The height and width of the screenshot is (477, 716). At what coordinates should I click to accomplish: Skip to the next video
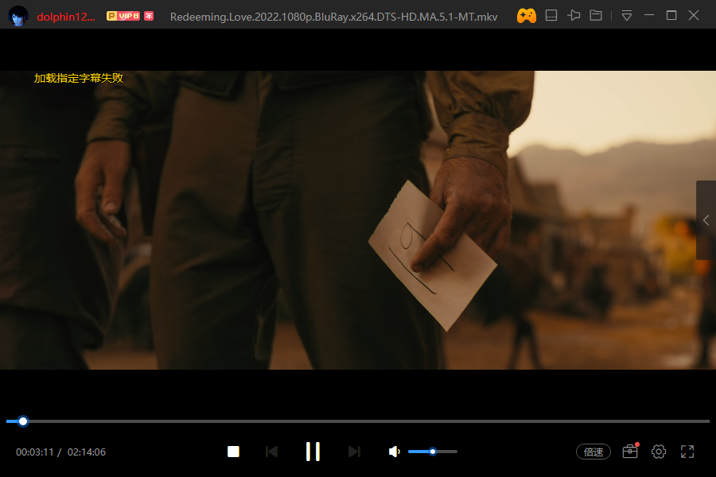click(x=354, y=452)
